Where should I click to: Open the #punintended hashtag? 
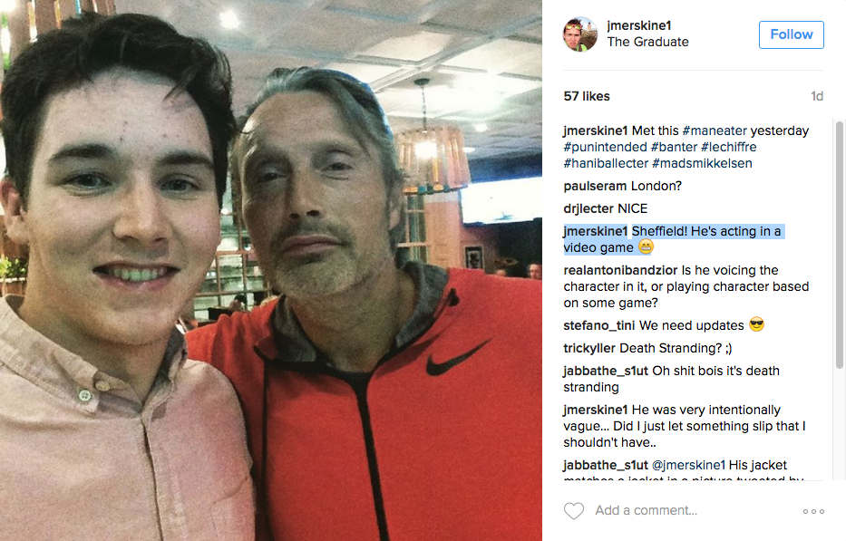coord(605,147)
